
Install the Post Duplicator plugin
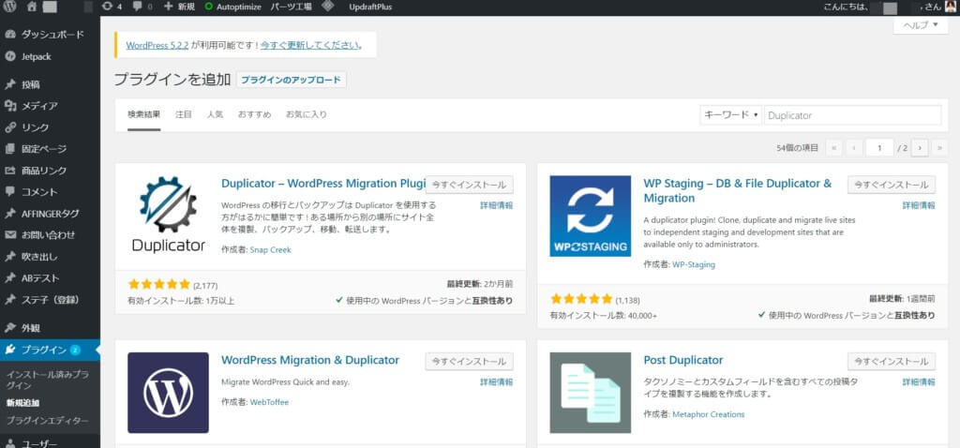coord(891,361)
